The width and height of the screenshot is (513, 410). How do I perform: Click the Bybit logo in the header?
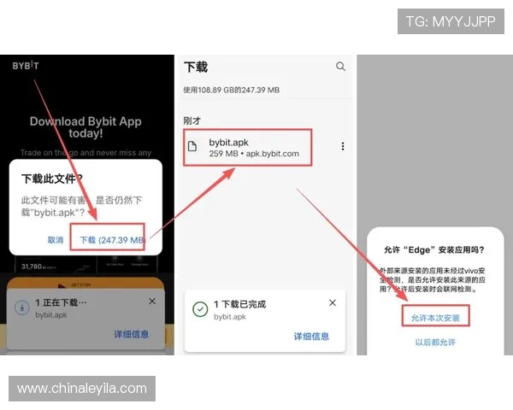click(x=26, y=66)
